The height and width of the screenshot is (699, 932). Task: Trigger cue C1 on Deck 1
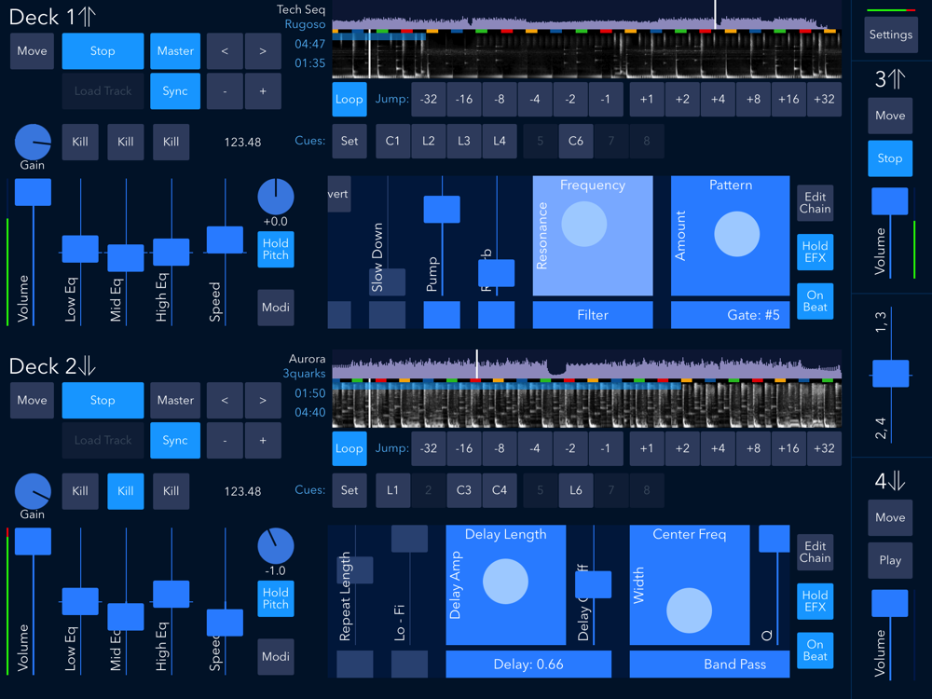coord(393,142)
